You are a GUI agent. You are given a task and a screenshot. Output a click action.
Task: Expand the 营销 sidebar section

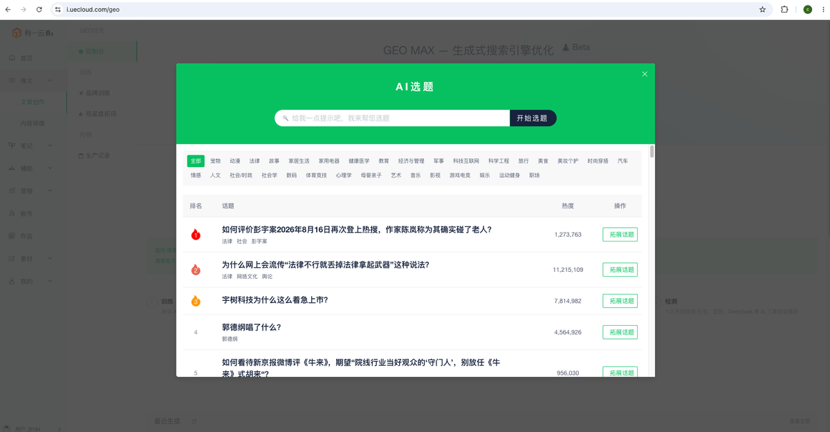pos(50,190)
